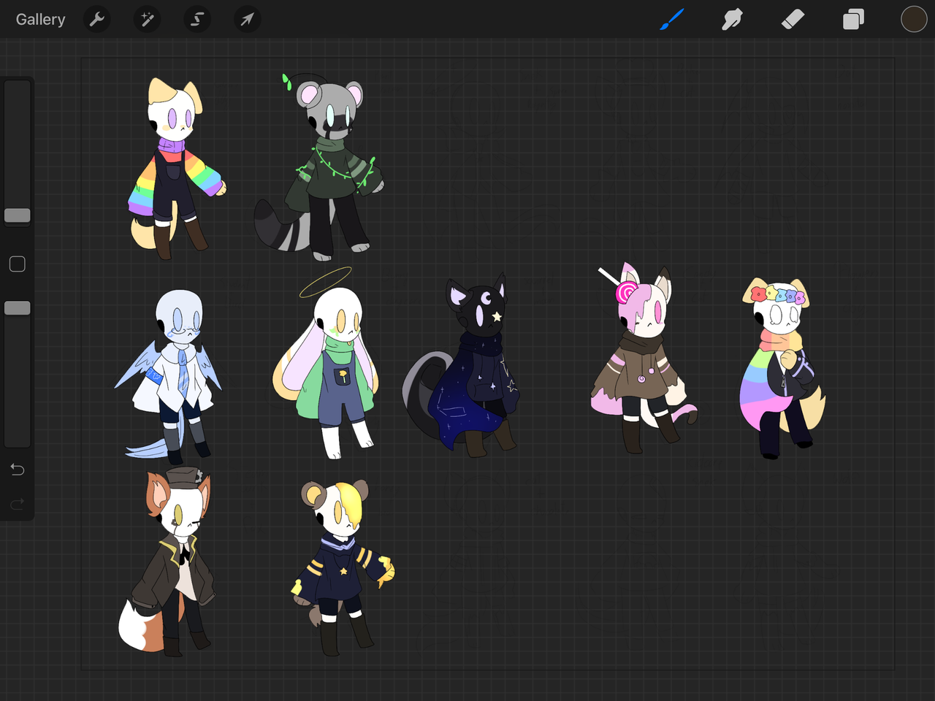Open the Actions wrench menu

[97, 20]
